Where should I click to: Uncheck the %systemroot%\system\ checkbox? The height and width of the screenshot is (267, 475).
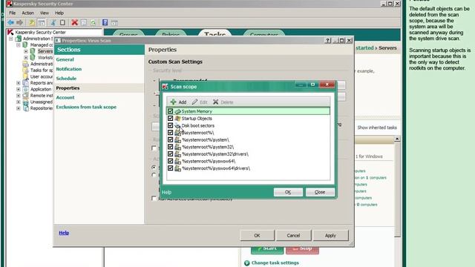click(x=170, y=140)
